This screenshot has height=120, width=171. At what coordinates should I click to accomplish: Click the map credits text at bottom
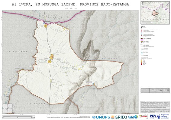68,117
